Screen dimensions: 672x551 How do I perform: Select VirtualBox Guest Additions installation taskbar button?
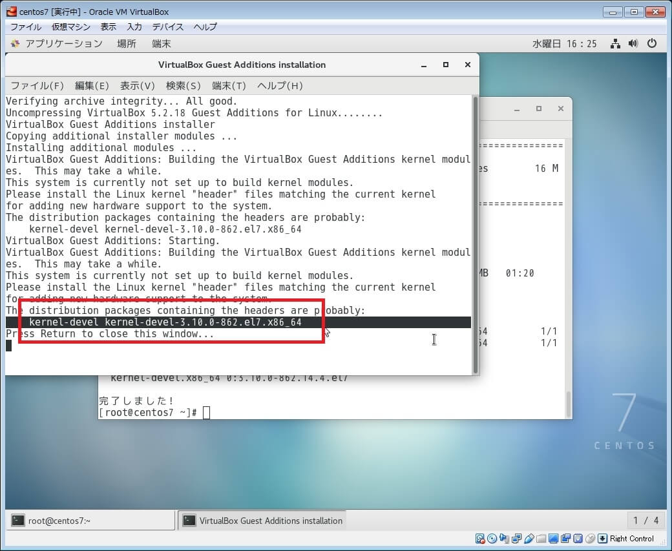point(263,521)
